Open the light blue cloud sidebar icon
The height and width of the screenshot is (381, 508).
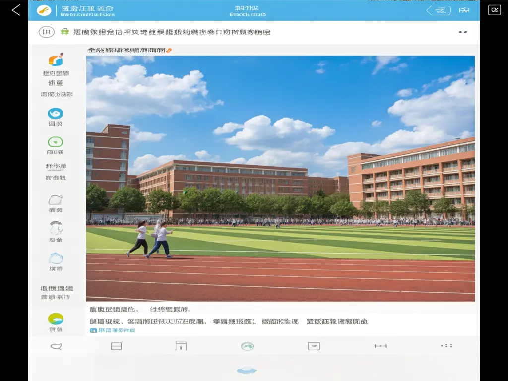coord(56,258)
